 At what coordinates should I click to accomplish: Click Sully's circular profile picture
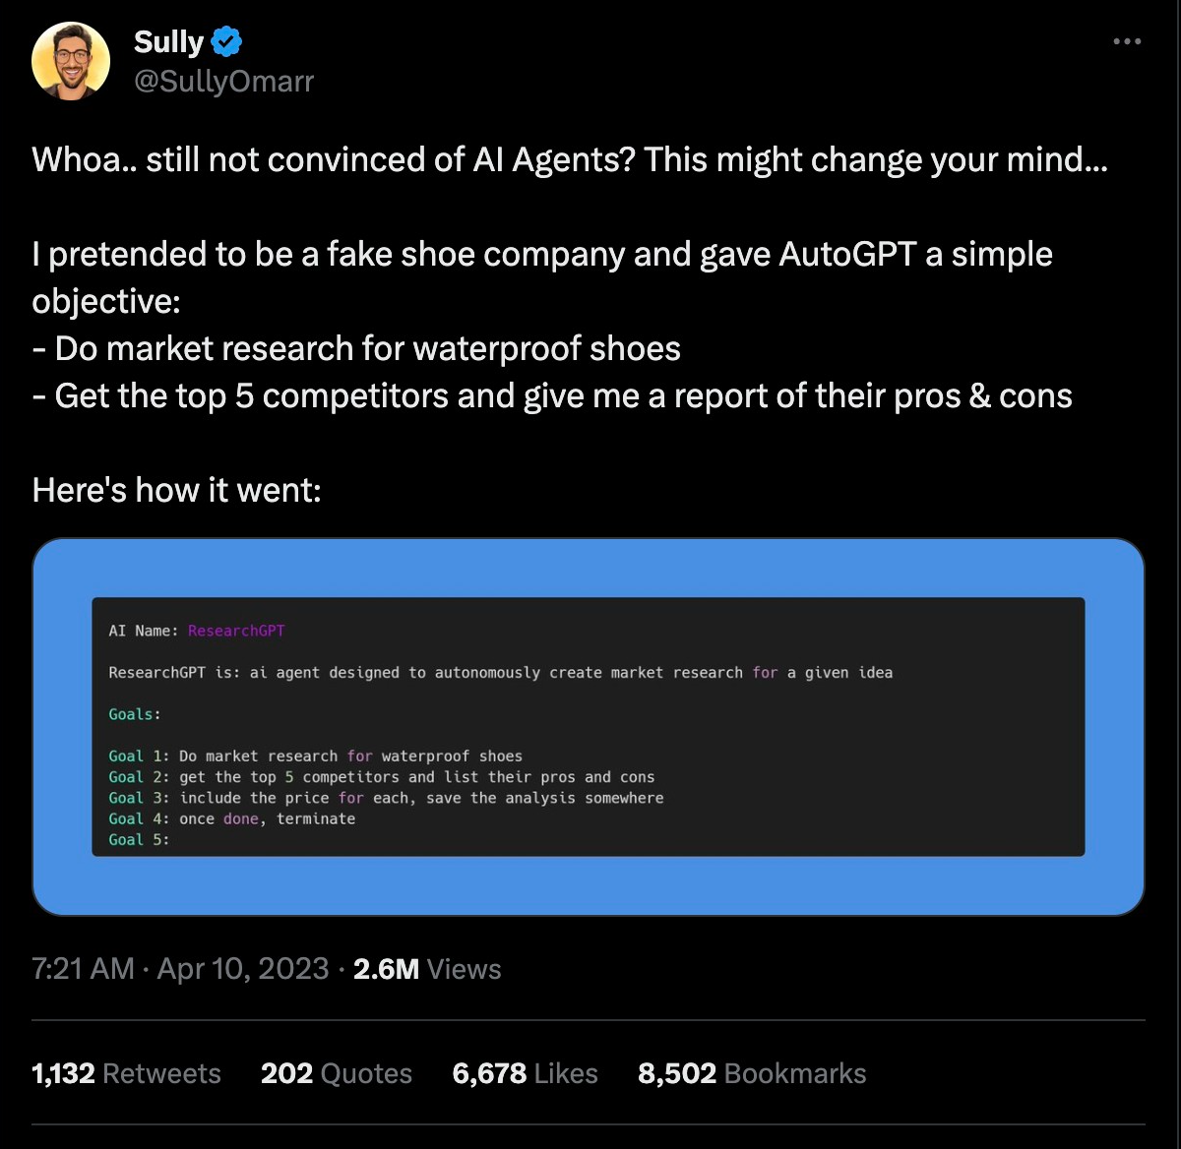[x=71, y=60]
